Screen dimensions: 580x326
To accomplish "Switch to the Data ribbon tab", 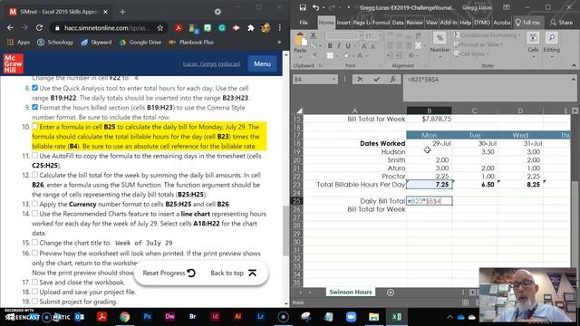I will 398,23.
